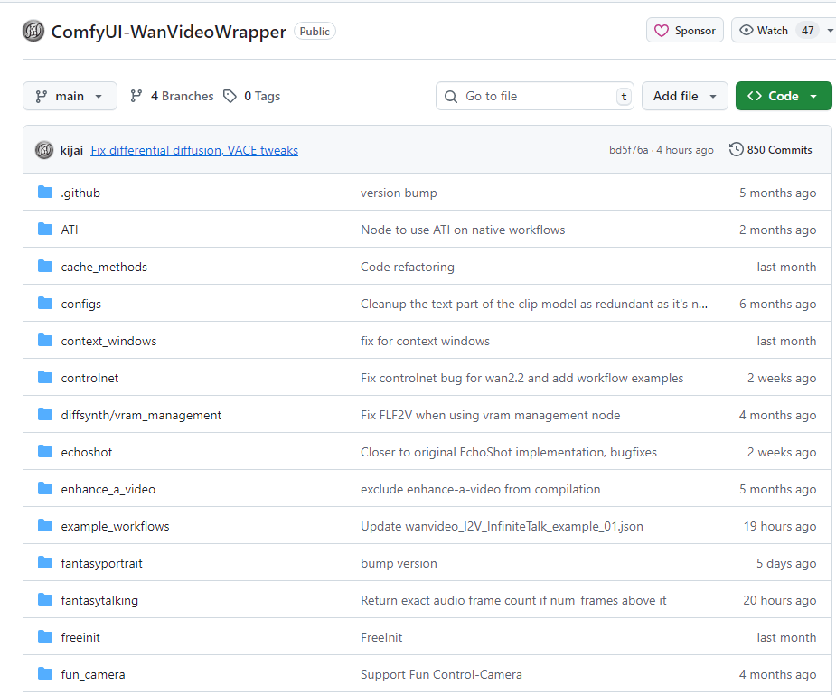Screen dimensions: 836x695
Task: Click the fantasytalking folder icon
Action: pos(45,599)
